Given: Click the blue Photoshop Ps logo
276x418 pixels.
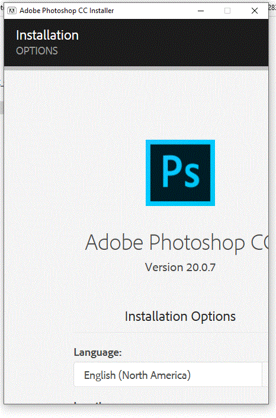Looking at the screenshot, I should [180, 173].
